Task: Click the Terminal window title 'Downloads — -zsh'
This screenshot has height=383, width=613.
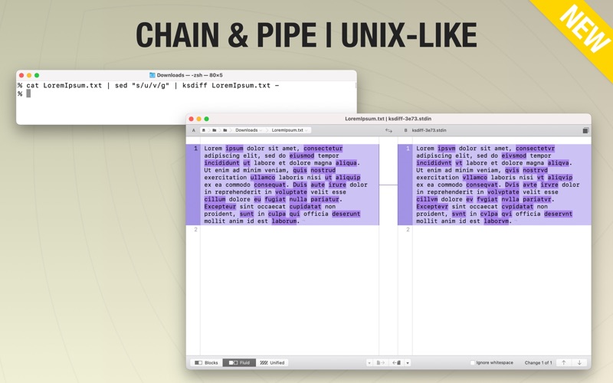Action: (x=189, y=75)
